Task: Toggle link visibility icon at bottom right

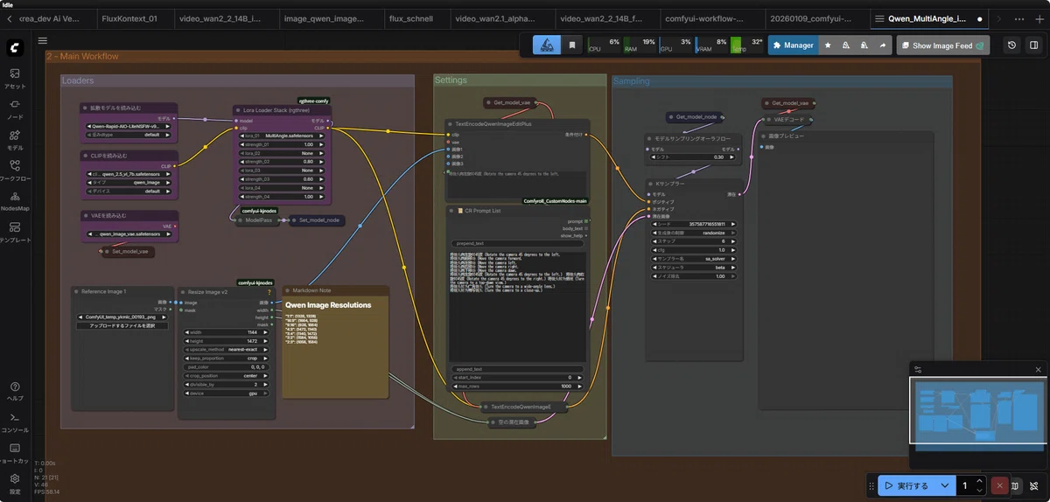Action: 1033,485
